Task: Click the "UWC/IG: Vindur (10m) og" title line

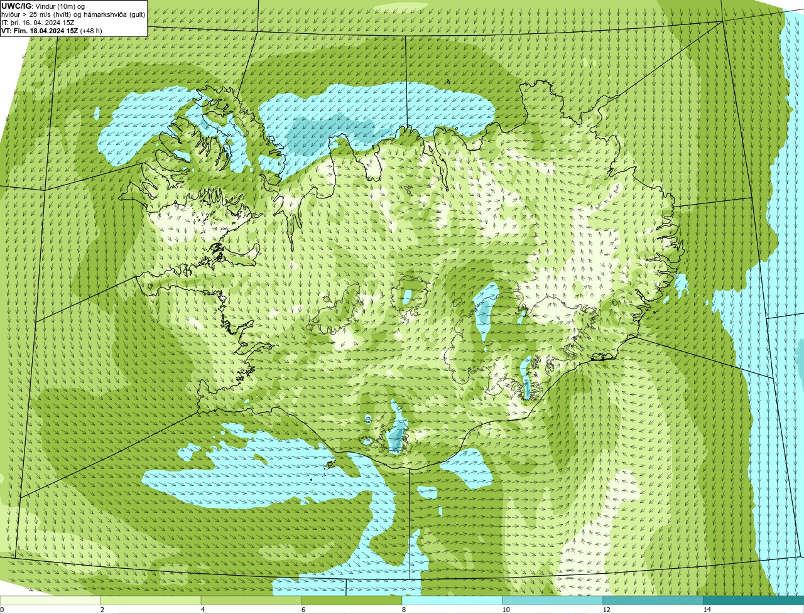Action: [43, 6]
